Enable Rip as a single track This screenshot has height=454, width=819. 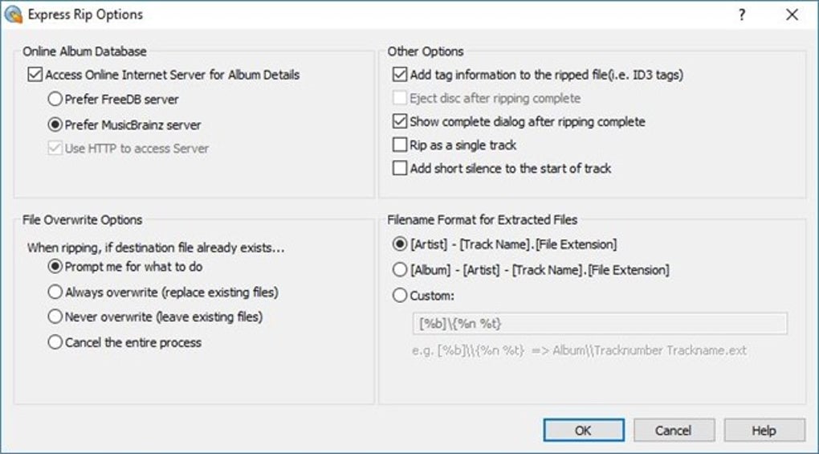pyautogui.click(x=400, y=145)
